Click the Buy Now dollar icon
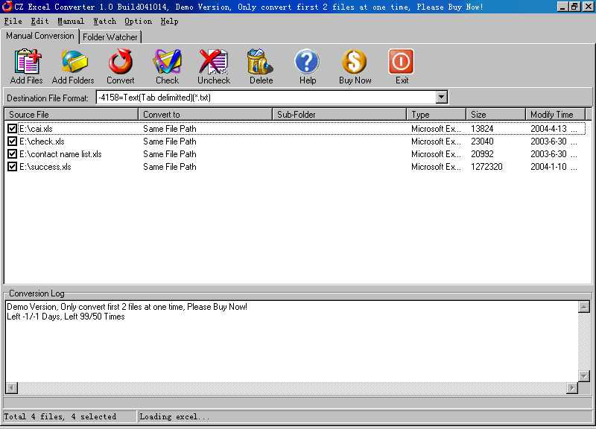596x429 pixels. [355, 63]
